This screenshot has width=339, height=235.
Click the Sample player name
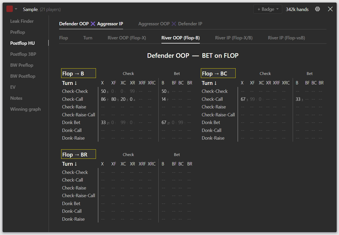pos(30,9)
